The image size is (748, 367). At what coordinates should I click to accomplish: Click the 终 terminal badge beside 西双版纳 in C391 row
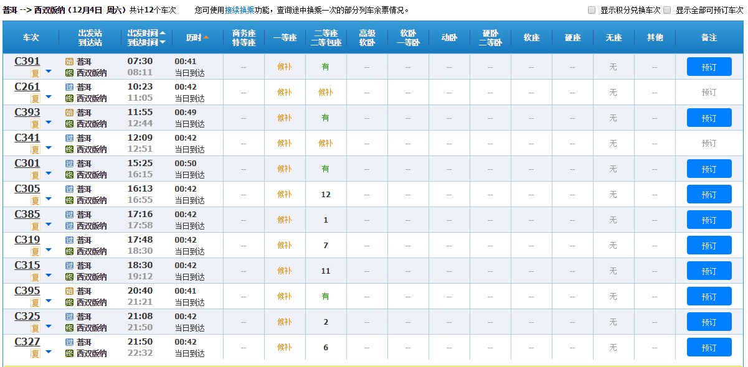click(69, 72)
